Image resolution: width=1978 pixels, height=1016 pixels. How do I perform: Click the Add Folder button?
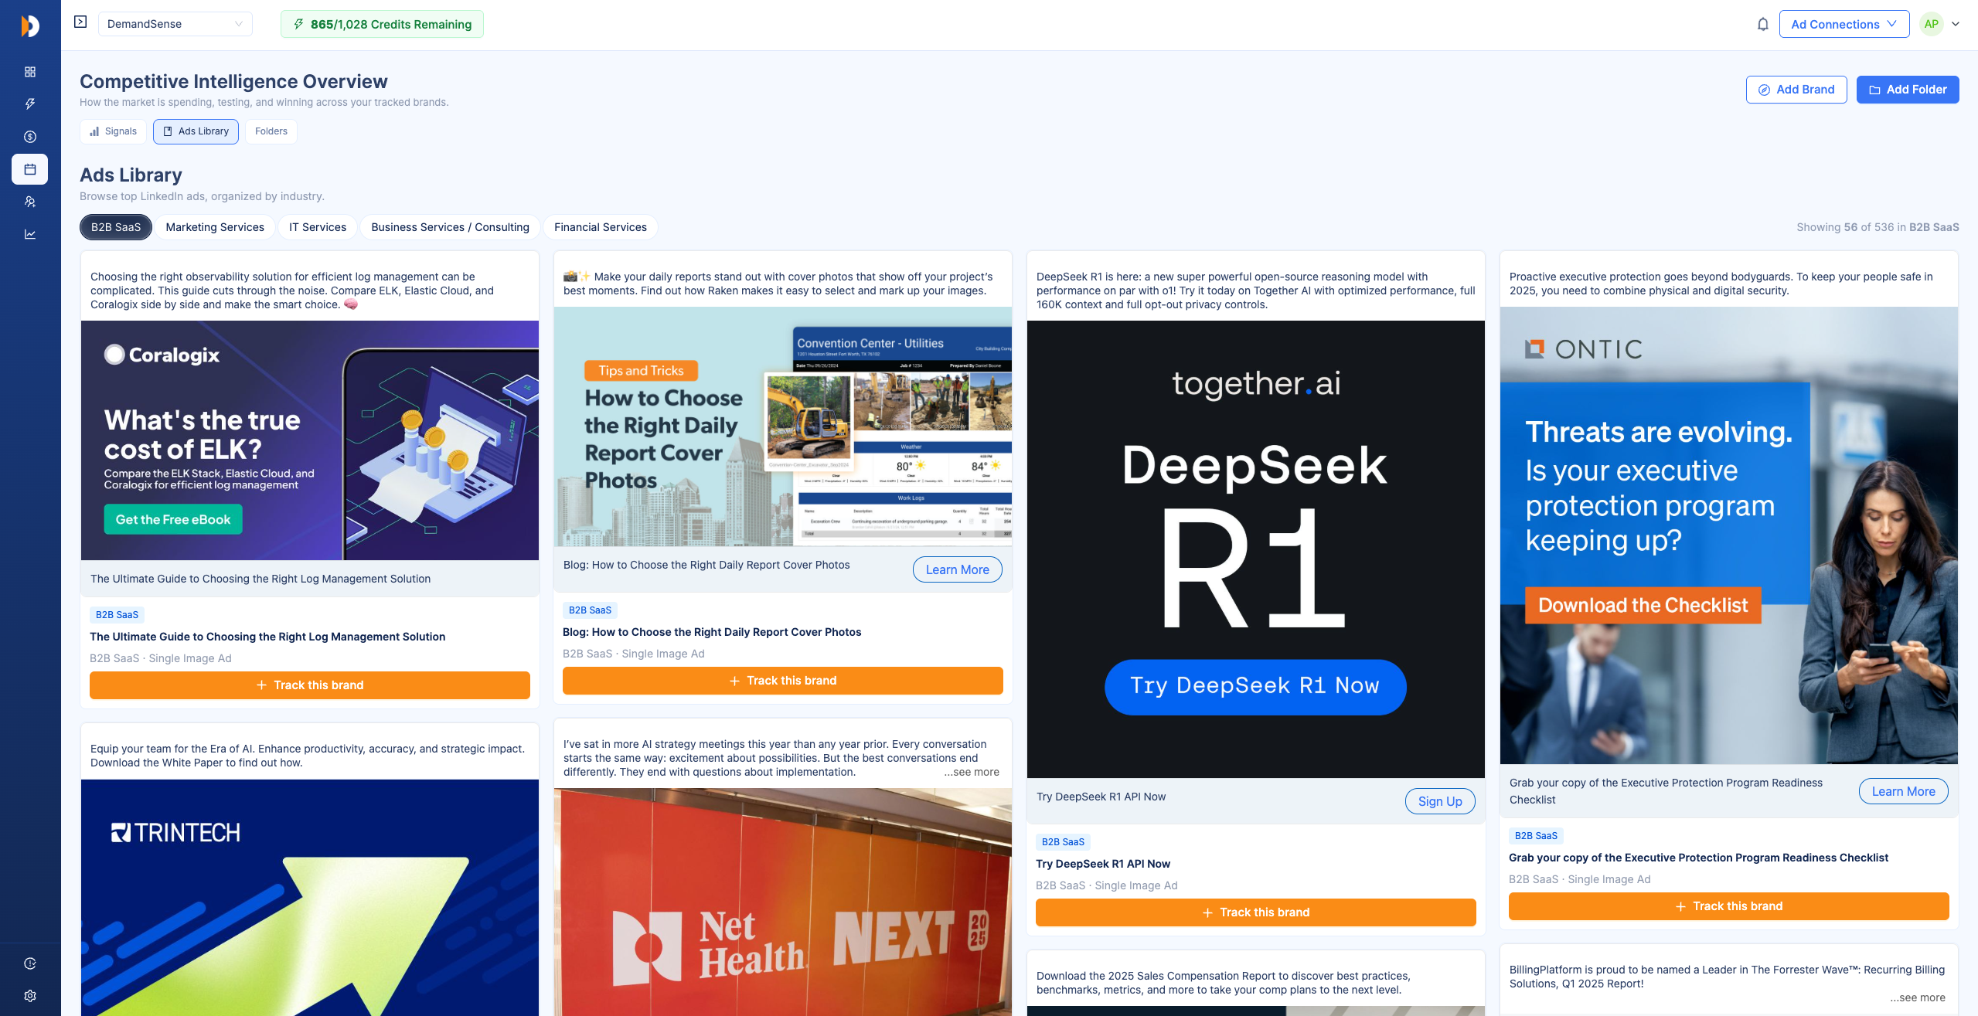1907,90
